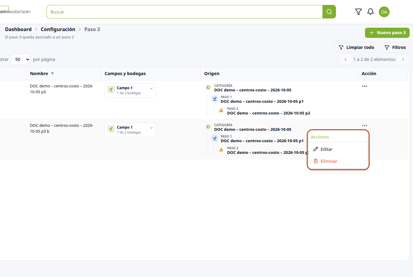Click name 'DOC demo – centros-costo – 2026-10-05 p3 b'
Screen dimensions: 413x277
[x=62, y=128]
